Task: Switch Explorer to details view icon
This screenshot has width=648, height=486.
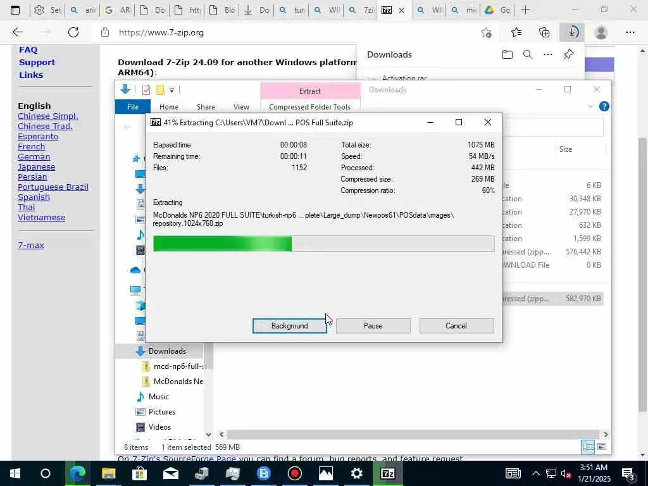Action: coord(588,447)
